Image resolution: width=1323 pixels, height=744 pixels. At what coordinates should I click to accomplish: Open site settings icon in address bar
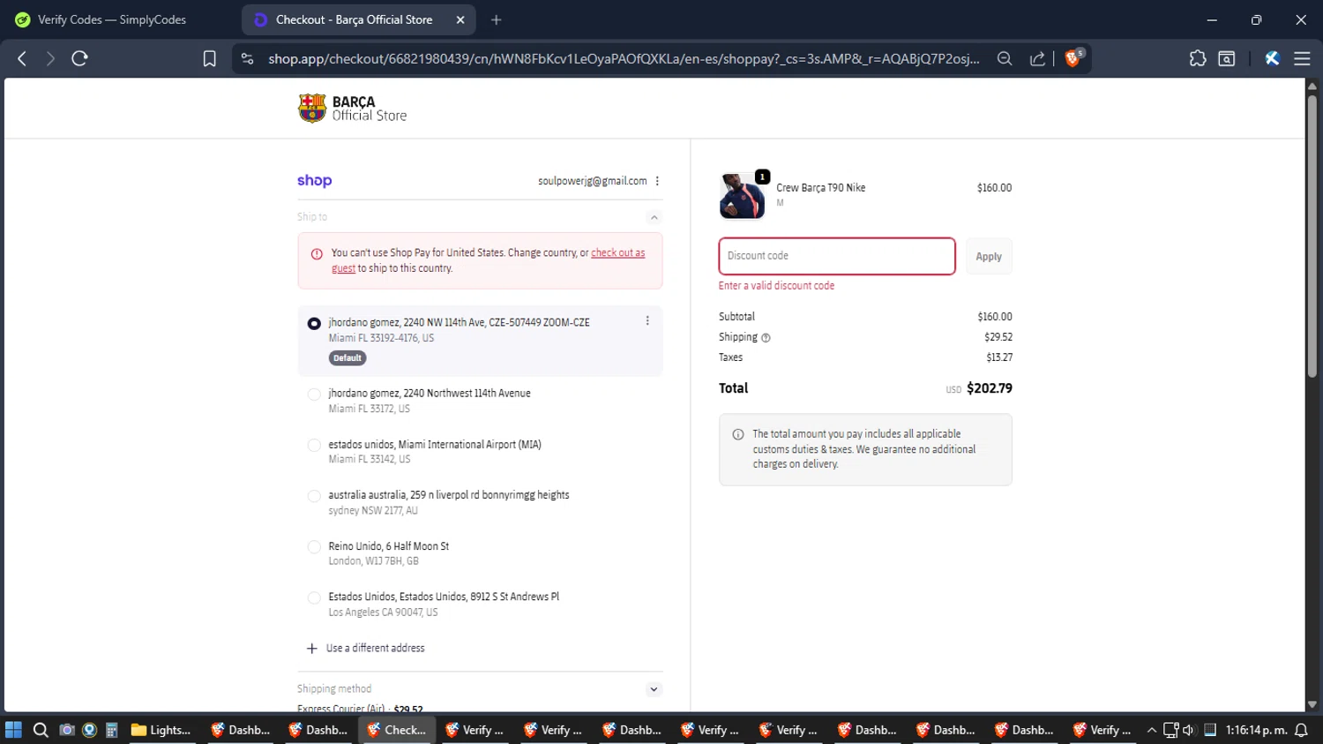(x=247, y=58)
